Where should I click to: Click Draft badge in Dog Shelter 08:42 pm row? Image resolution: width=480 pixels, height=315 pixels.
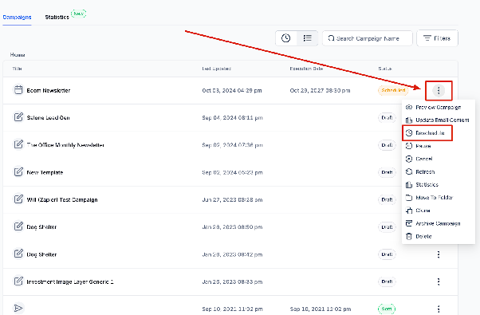(x=387, y=254)
